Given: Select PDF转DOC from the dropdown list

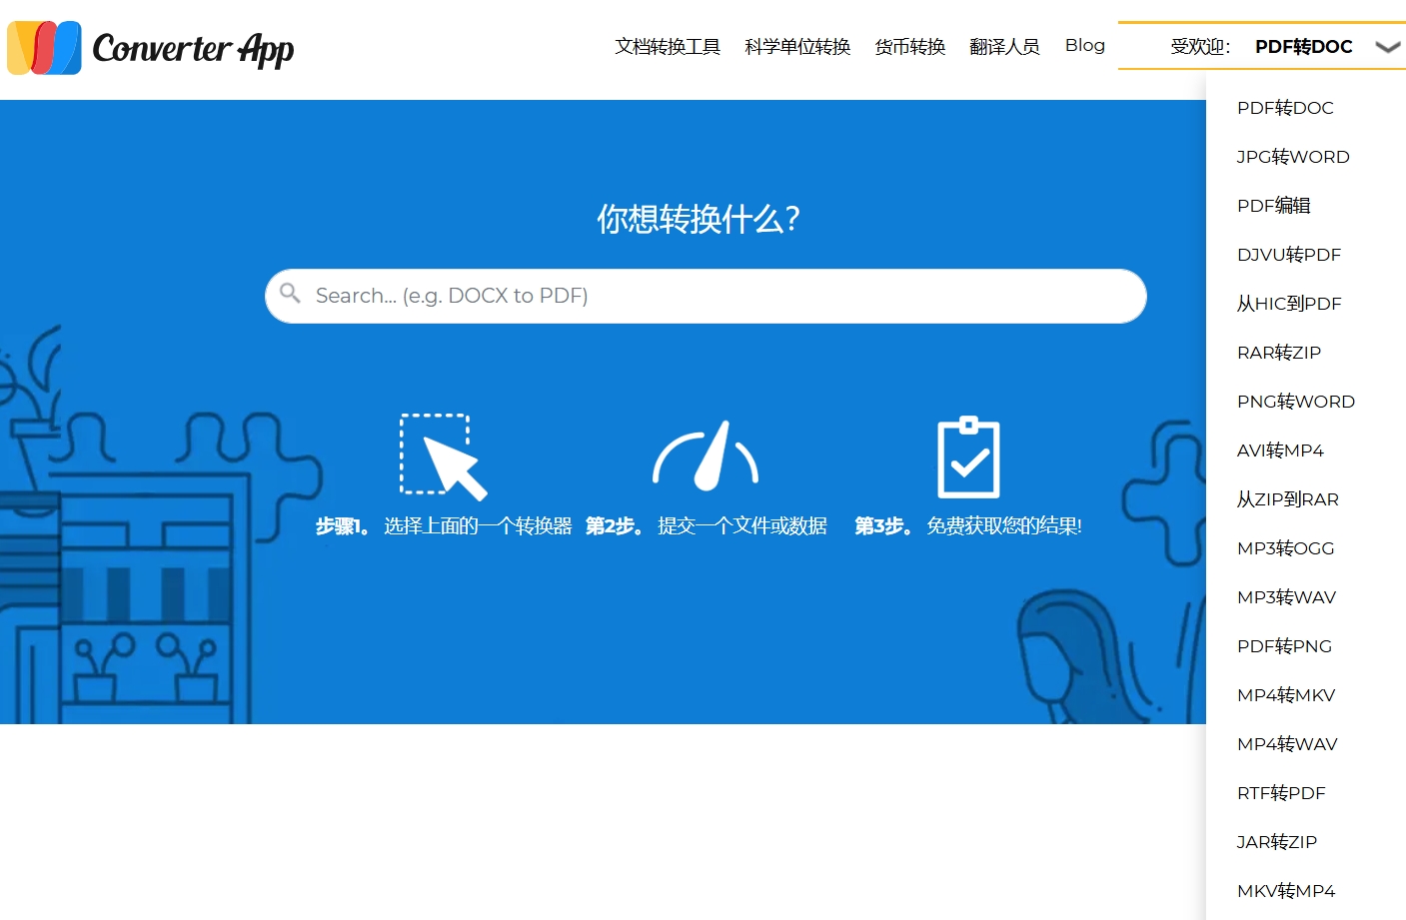Looking at the screenshot, I should pyautogui.click(x=1285, y=108).
